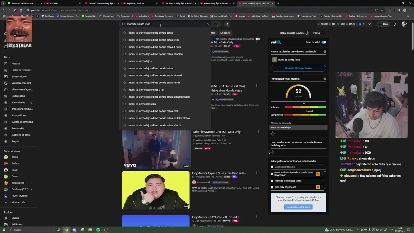The image size is (414, 233).
Task: Check Seleccionar todas (3)
Action: 272,167
